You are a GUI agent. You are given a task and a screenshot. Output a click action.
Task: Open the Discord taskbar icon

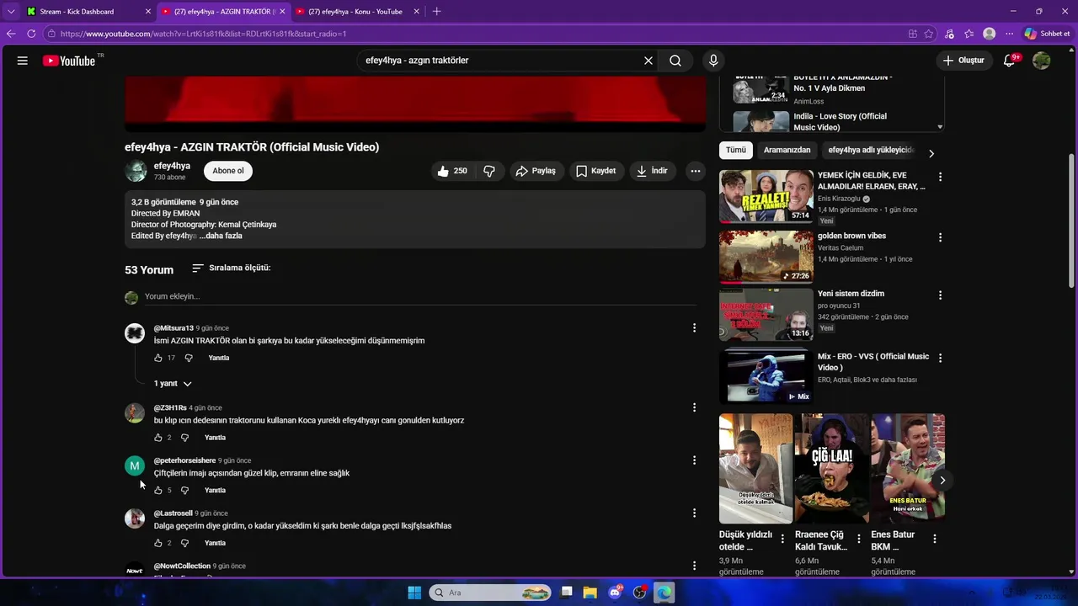pyautogui.click(x=615, y=593)
